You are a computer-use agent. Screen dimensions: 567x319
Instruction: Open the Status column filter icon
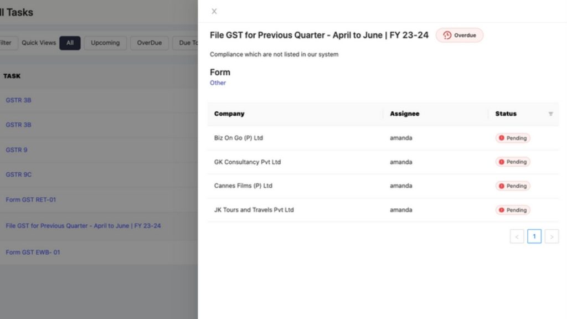coord(550,114)
